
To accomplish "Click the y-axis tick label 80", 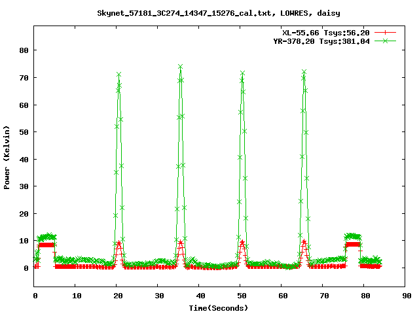I will coord(24,50).
